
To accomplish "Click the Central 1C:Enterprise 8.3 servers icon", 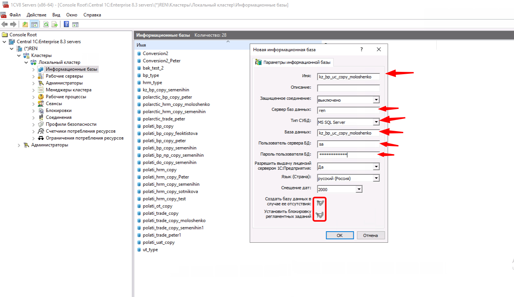I will pos(12,42).
